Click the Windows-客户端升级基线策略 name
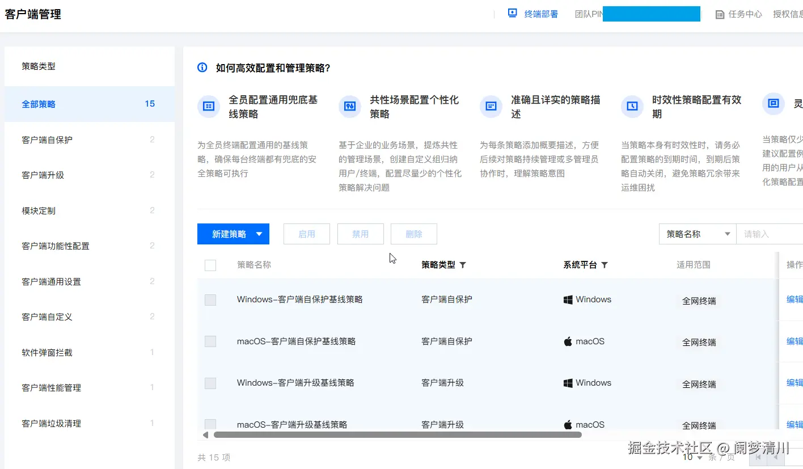Screen dimensions: 803x469 (295, 383)
